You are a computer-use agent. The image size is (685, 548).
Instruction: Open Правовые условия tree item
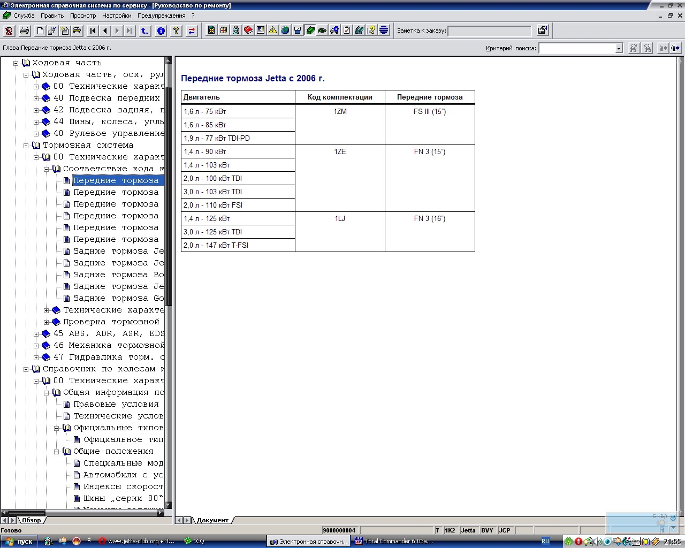[116, 404]
